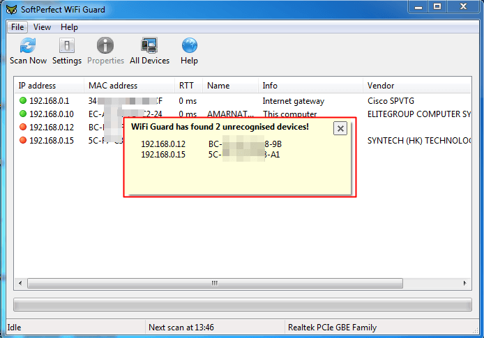484x338 pixels.
Task: Click the AMARNAT... name cell
Action: click(230, 114)
